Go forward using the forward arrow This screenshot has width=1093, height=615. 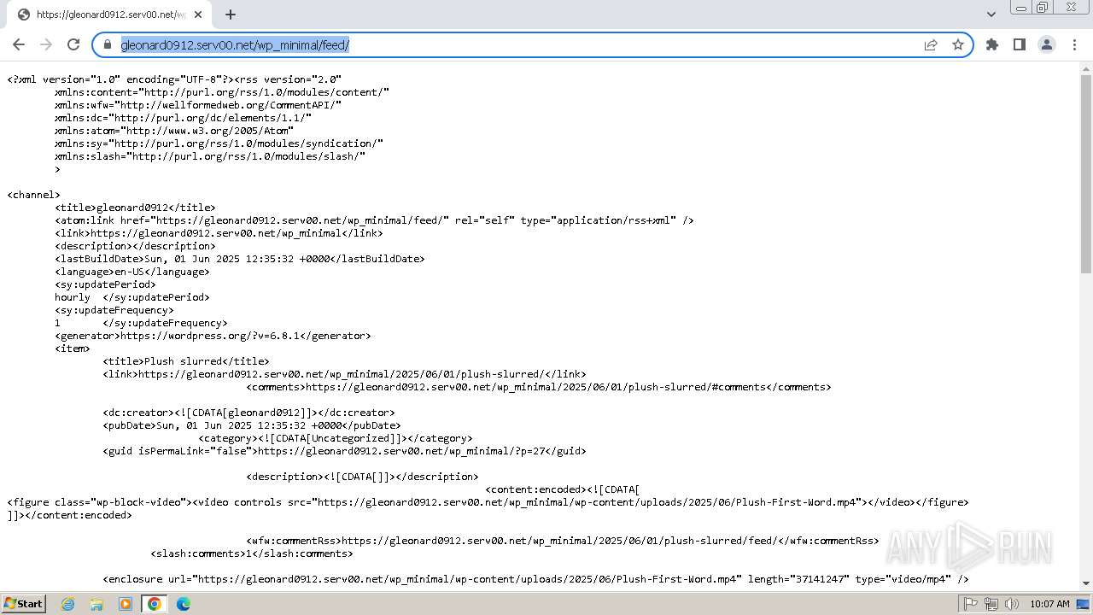tap(46, 44)
